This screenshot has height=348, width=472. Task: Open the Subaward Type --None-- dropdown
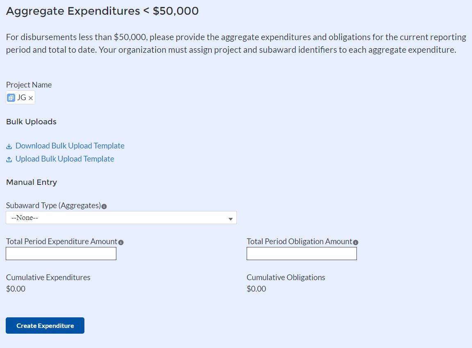pos(121,218)
